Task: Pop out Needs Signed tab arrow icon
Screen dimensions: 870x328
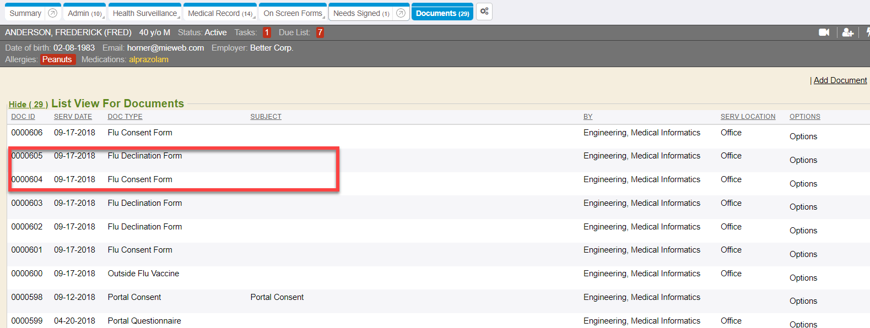Action: pyautogui.click(x=401, y=13)
